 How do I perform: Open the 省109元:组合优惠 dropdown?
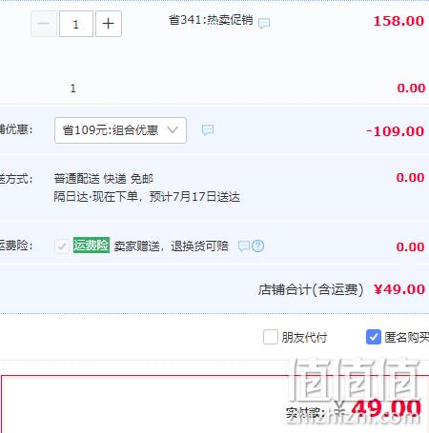click(120, 130)
